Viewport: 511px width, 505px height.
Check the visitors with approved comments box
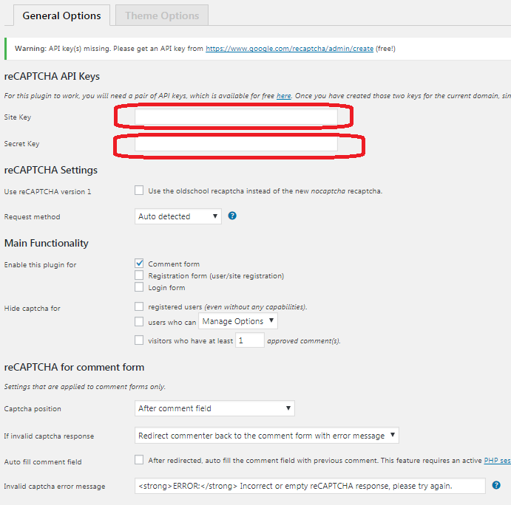(139, 340)
